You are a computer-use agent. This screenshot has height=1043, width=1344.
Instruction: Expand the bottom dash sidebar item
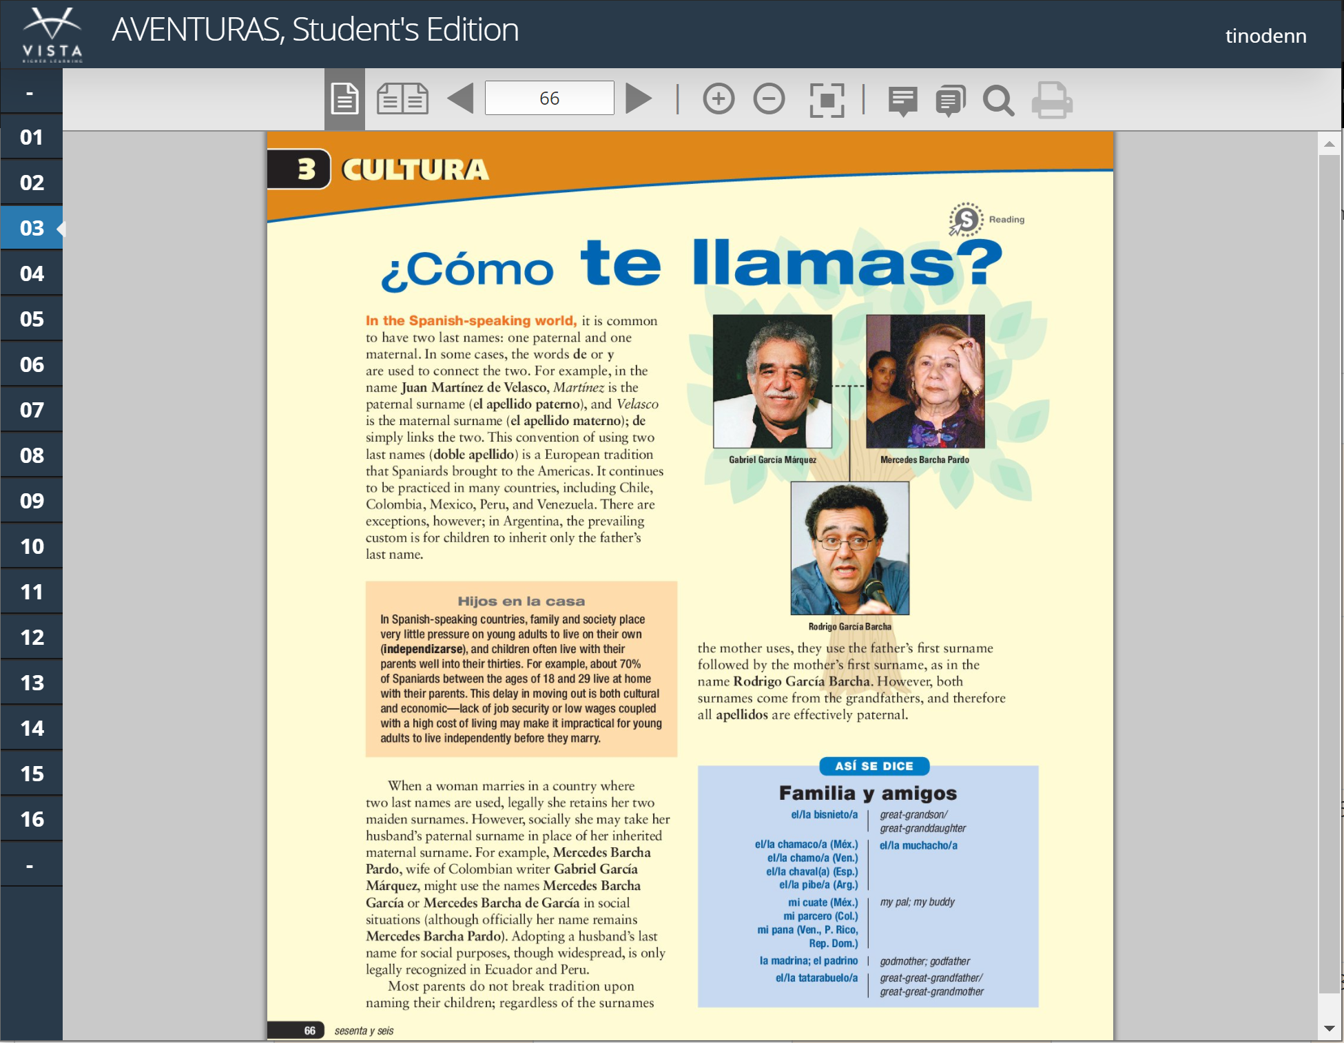(31, 865)
